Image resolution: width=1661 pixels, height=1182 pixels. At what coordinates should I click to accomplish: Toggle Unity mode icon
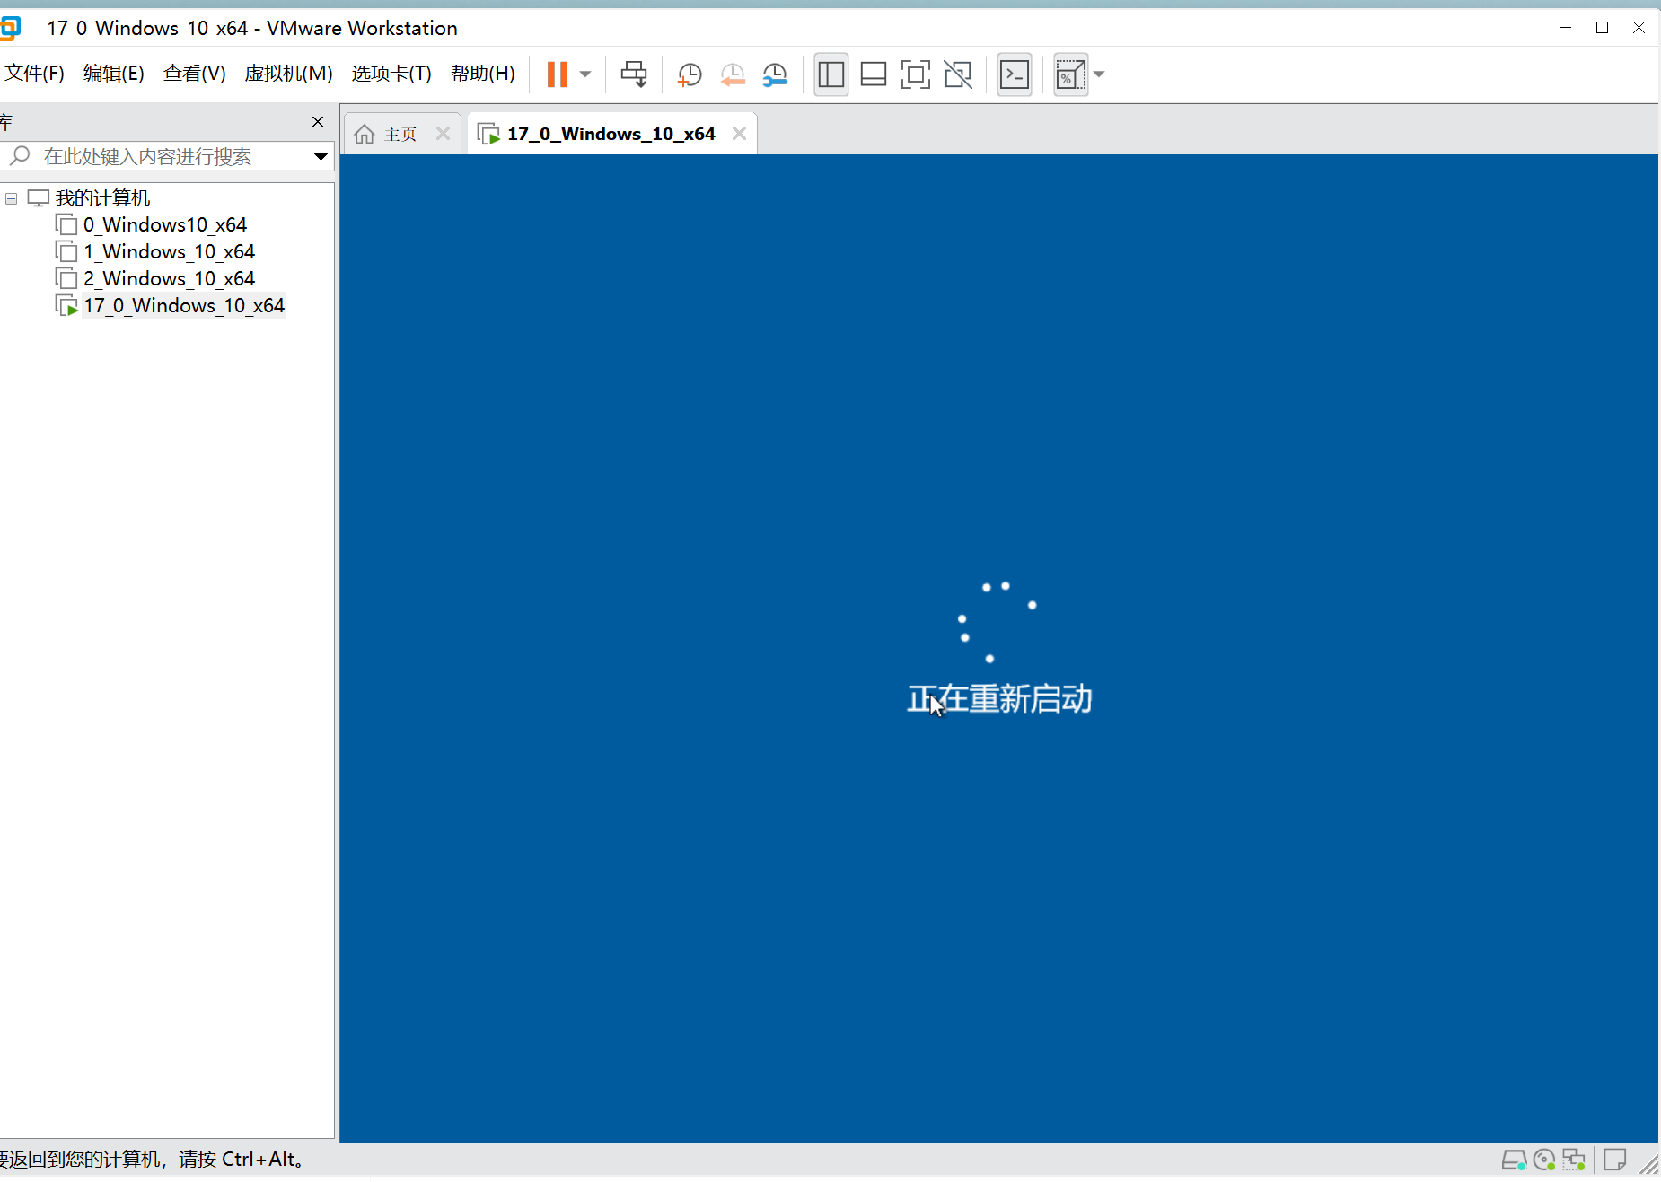958,74
